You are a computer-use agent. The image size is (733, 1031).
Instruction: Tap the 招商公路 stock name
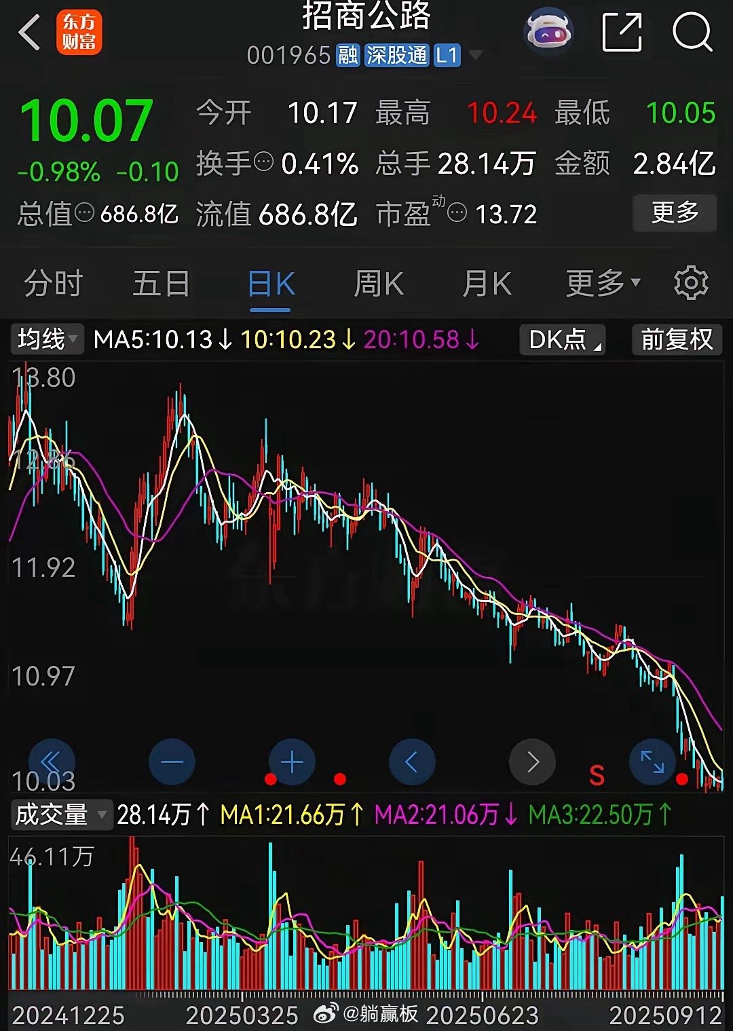366,16
